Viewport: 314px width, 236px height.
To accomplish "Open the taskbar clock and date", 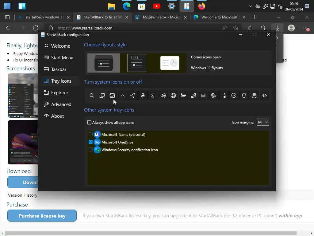I will (x=294, y=6).
